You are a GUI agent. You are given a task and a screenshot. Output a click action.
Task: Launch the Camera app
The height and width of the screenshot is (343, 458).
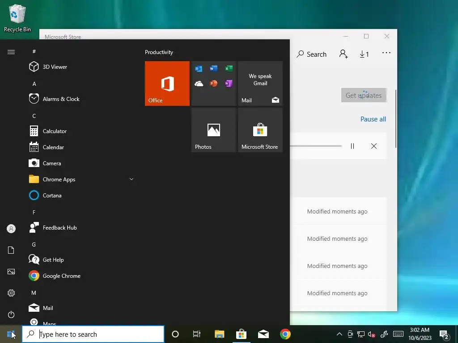(x=81, y=163)
